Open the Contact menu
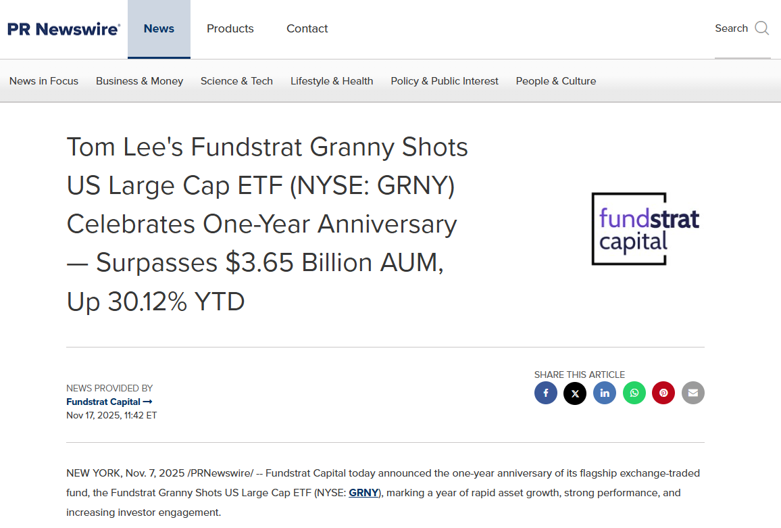781x528 pixels. 307,28
